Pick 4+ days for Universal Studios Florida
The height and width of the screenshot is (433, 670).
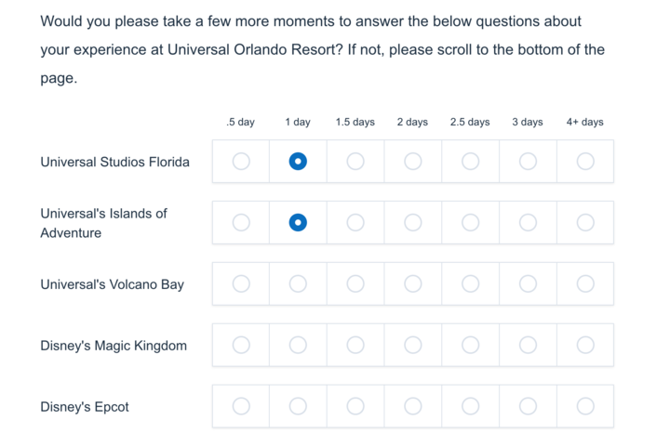(585, 162)
